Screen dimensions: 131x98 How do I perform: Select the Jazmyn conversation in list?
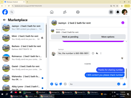(x=23, y=28)
